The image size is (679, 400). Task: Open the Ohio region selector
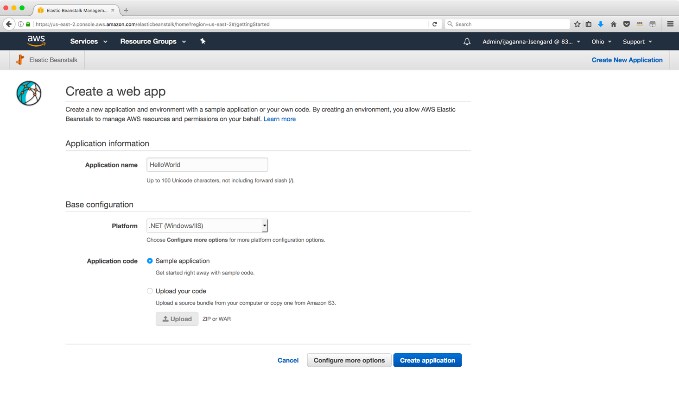click(601, 42)
